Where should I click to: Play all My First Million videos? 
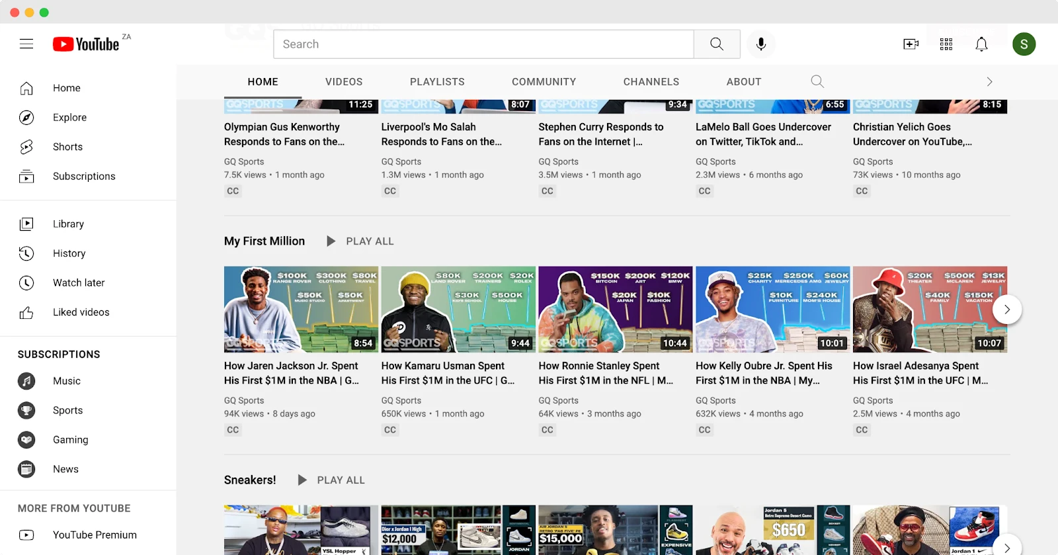[x=360, y=241]
